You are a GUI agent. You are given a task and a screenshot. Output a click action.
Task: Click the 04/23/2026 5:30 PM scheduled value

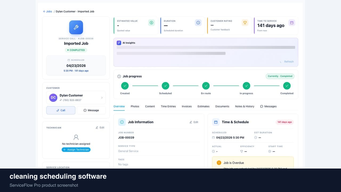pyautogui.click(x=230, y=138)
